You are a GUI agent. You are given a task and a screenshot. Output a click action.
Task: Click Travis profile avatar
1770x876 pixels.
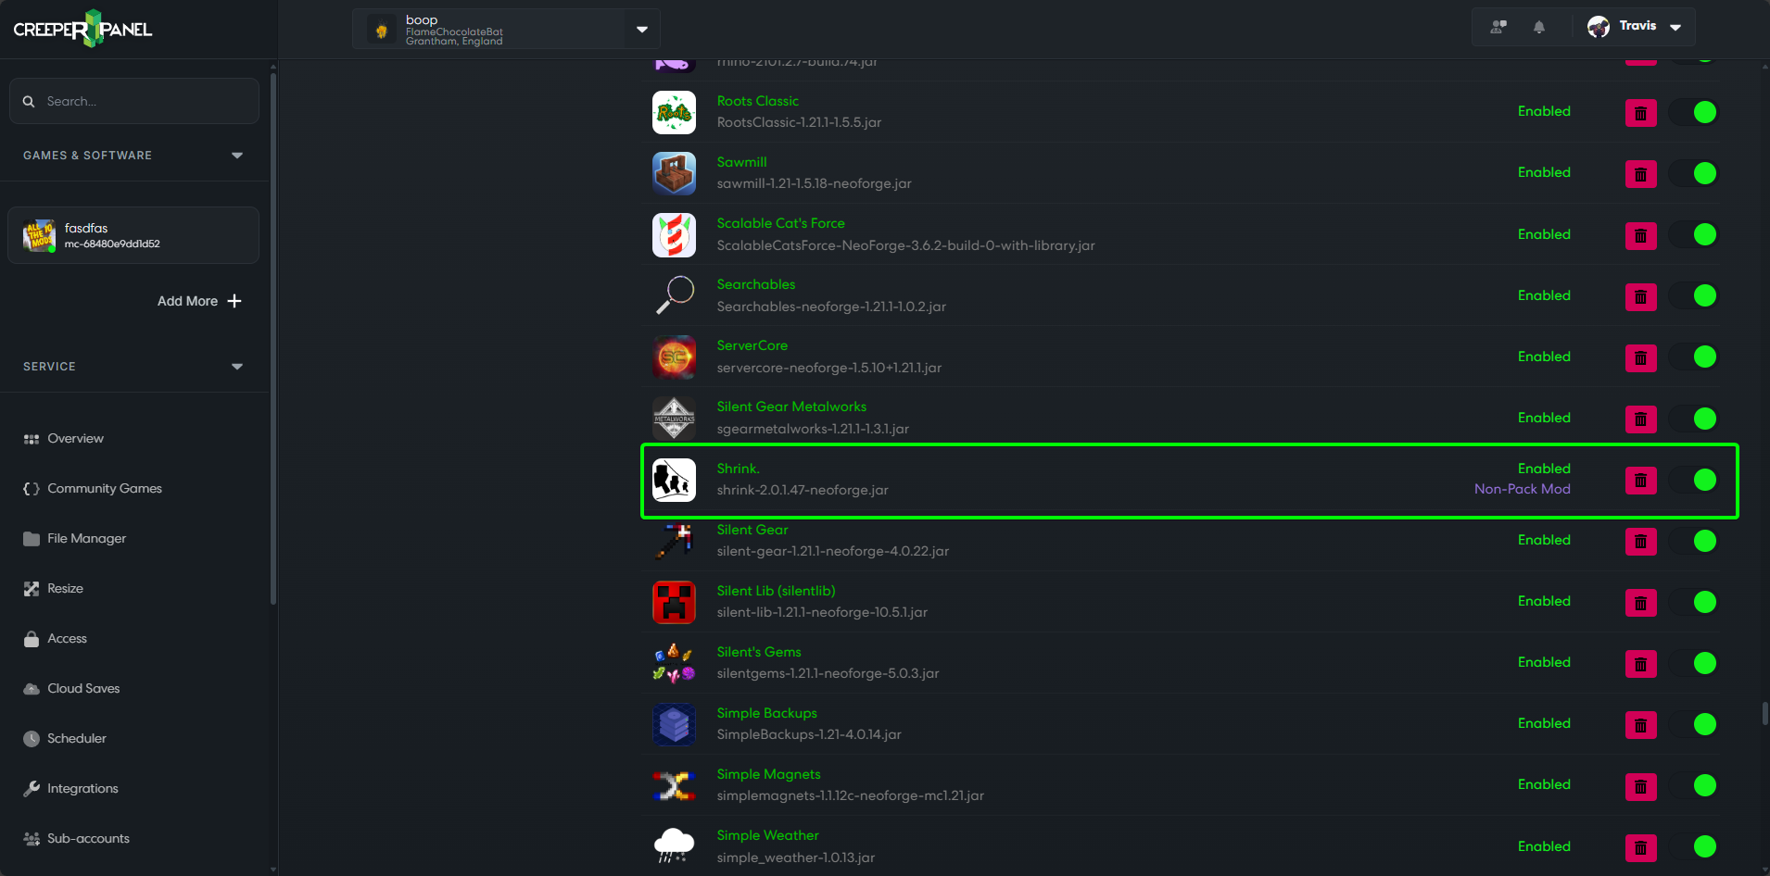click(x=1598, y=27)
